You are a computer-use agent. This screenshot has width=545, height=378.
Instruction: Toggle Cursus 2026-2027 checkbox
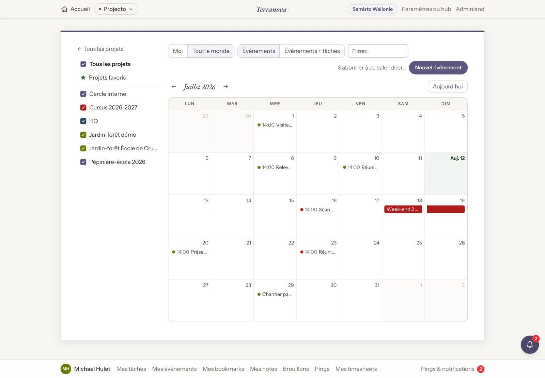point(83,107)
